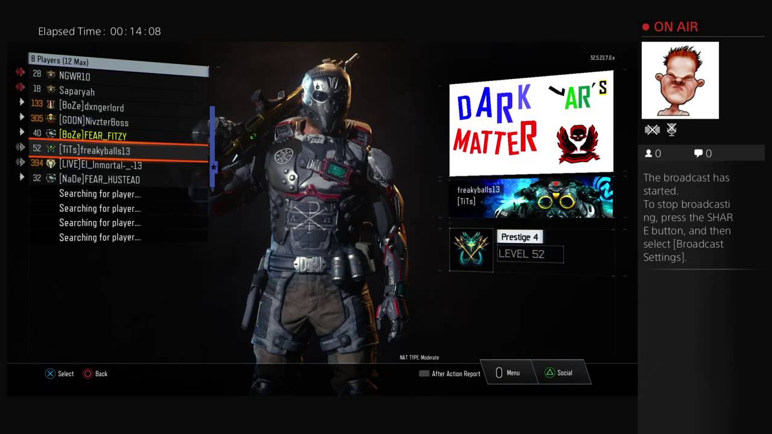Image resolution: width=772 pixels, height=434 pixels.
Task: Click the prestige emblem next to [BoZe]dxngerlord
Action: click(x=51, y=104)
